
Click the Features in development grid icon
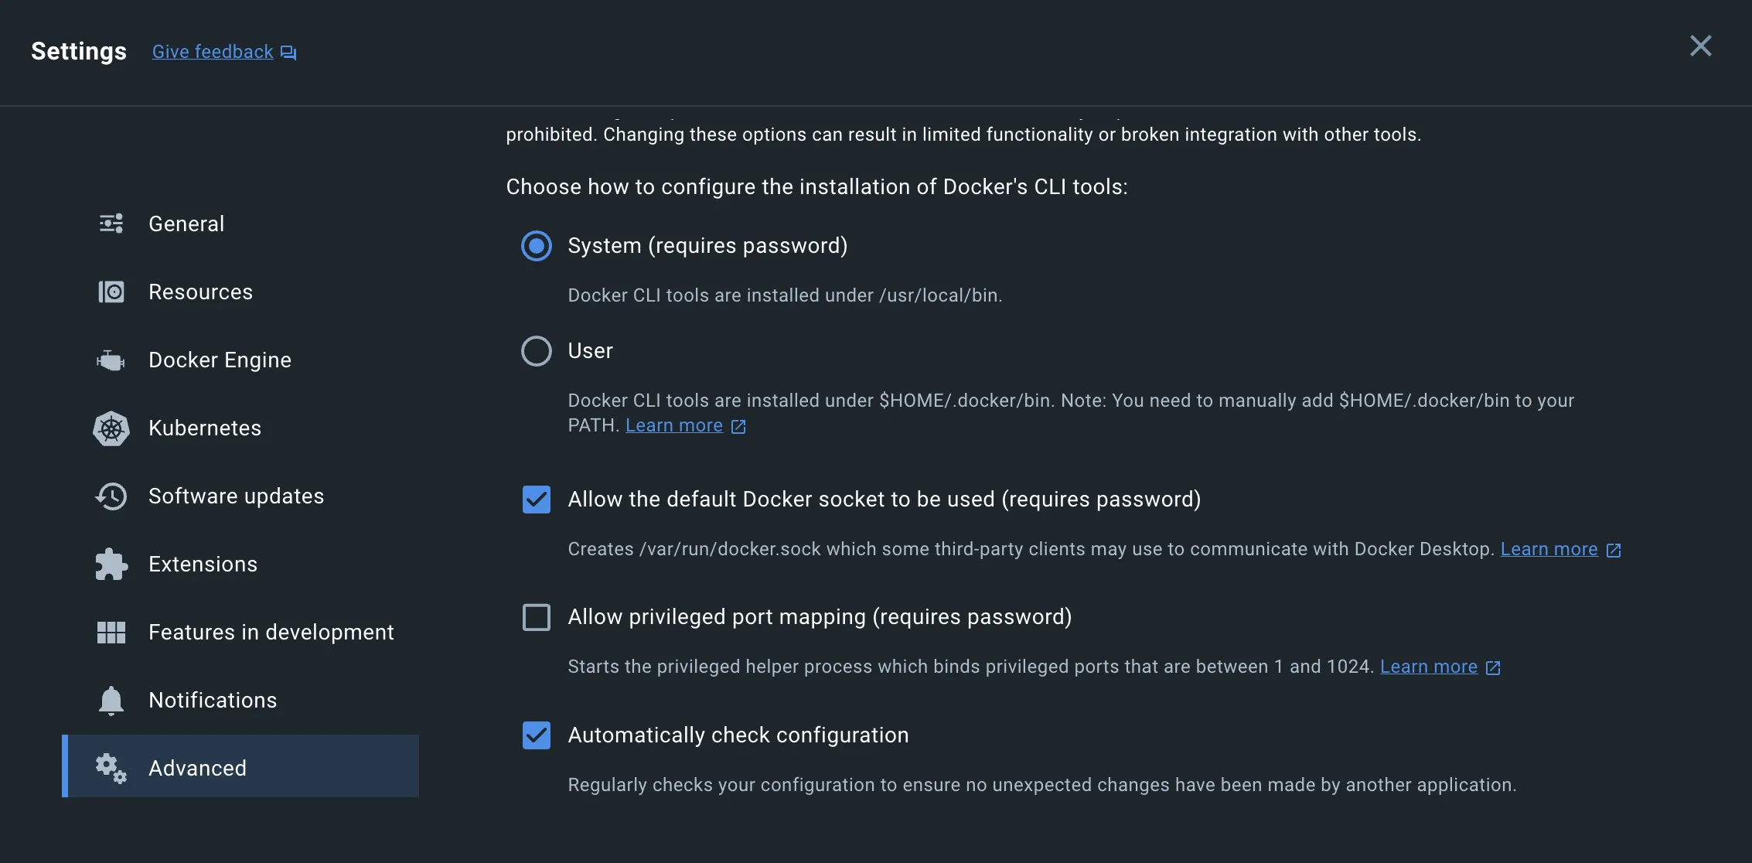[x=111, y=633]
